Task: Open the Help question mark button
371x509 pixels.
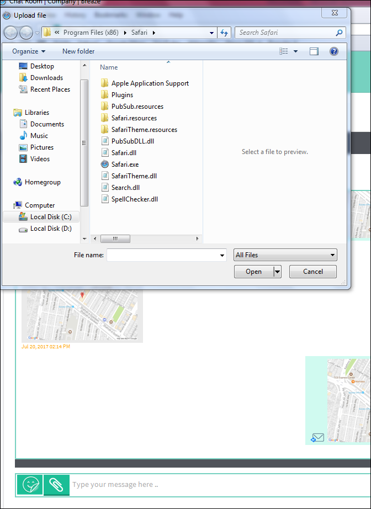Action: (x=333, y=51)
